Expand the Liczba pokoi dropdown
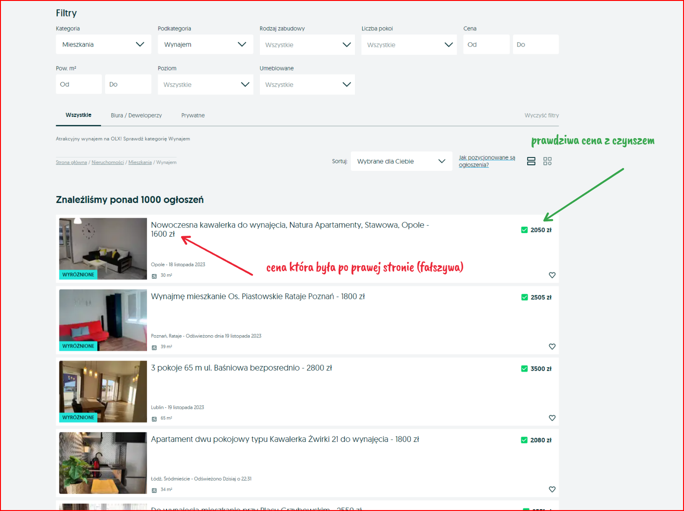This screenshot has width=684, height=511. coord(409,45)
